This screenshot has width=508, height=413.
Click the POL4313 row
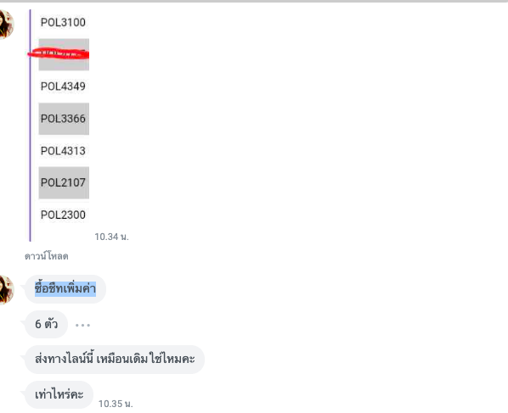pos(64,151)
